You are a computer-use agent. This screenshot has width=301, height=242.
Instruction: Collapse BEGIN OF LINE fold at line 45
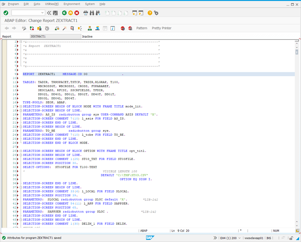pyautogui.click(x=21, y=220)
